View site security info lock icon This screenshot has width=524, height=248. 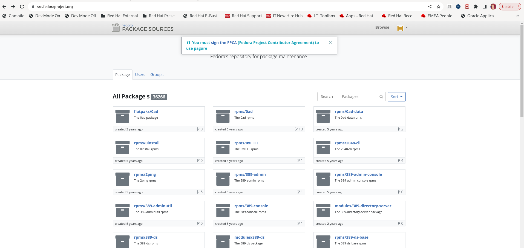point(33,7)
